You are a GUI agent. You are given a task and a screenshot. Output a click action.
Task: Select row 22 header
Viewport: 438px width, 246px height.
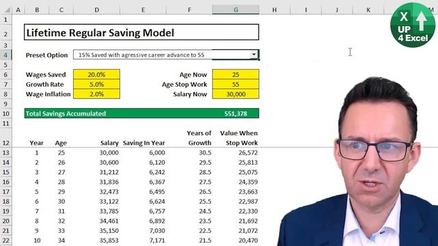pyautogui.click(x=6, y=240)
